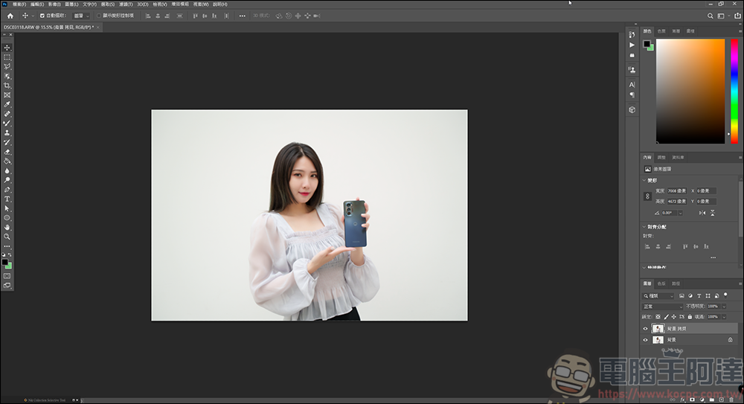Switch to the 色版 tab
Viewport: 744px width, 404px height.
[662, 283]
